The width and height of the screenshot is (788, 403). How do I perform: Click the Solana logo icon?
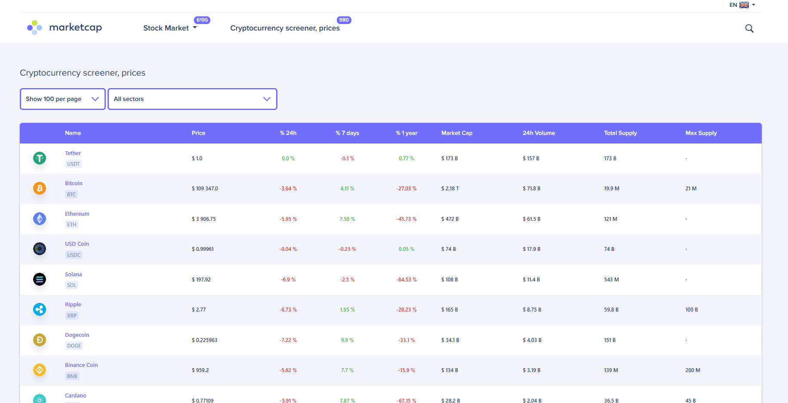coord(40,279)
